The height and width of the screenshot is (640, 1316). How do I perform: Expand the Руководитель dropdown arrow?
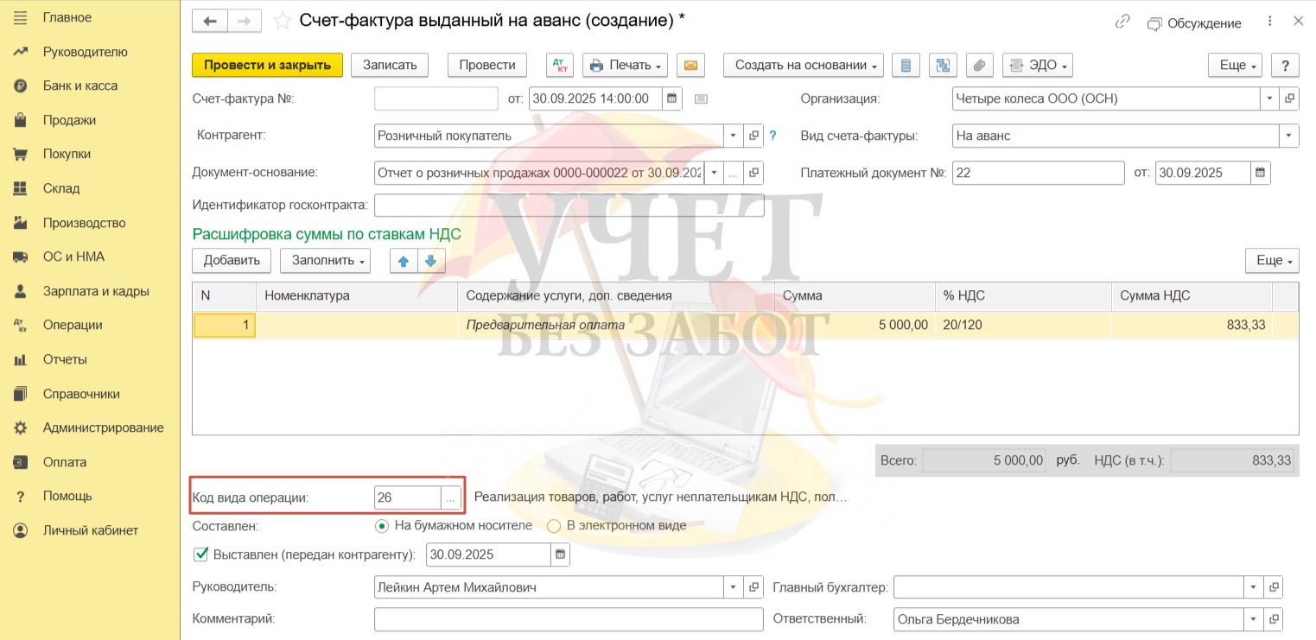pos(734,587)
